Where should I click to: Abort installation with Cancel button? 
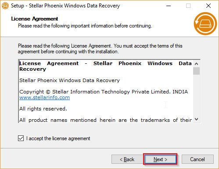click(x=197, y=159)
